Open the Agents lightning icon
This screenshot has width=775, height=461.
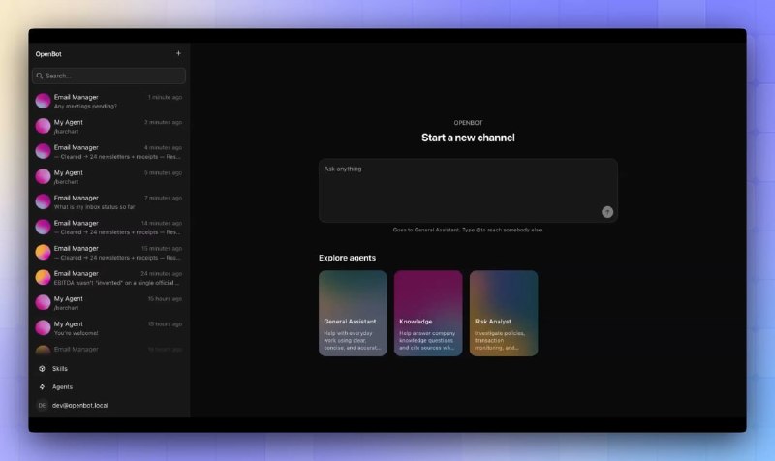coord(42,386)
